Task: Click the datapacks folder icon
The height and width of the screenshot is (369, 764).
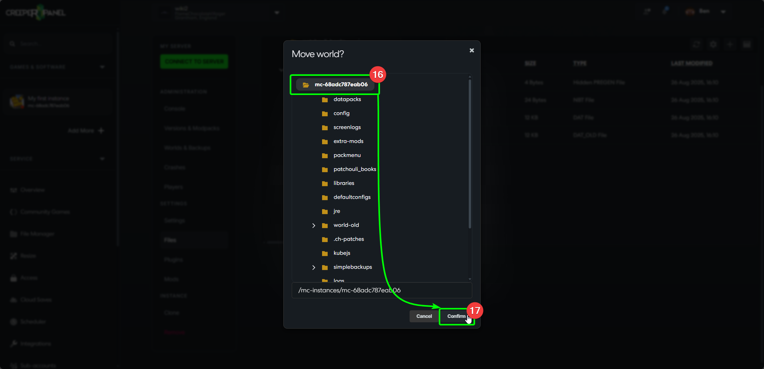Action: [325, 100]
